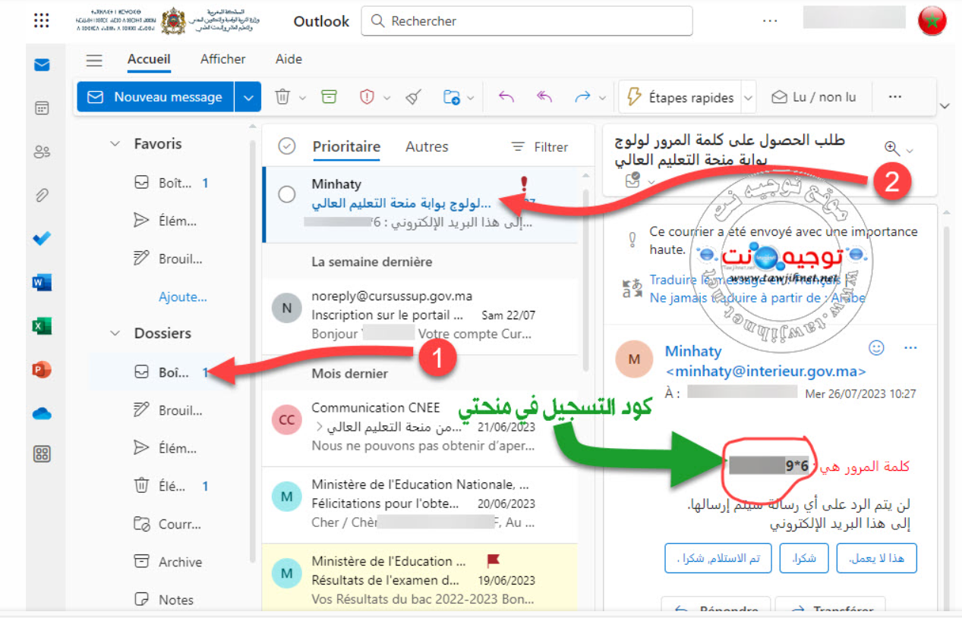Switch to Autres inbox tab
The height and width of the screenshot is (618, 962).
click(427, 146)
